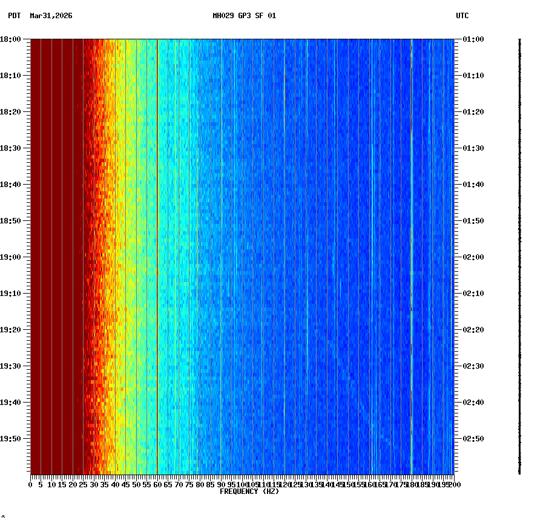Click the 19:00 PDT time label
The height and width of the screenshot is (523, 546).
coord(12,257)
